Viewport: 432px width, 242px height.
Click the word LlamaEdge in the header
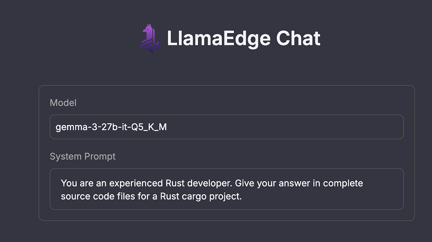[209, 37]
